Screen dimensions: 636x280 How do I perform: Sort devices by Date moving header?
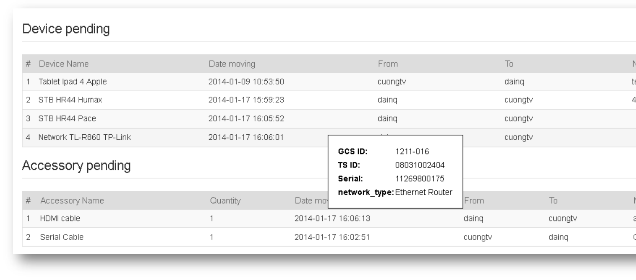(x=232, y=64)
